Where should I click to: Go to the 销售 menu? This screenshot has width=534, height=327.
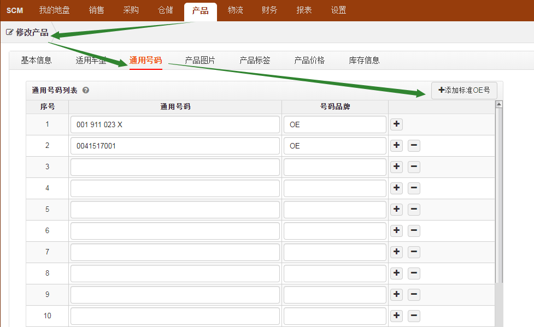[96, 10]
